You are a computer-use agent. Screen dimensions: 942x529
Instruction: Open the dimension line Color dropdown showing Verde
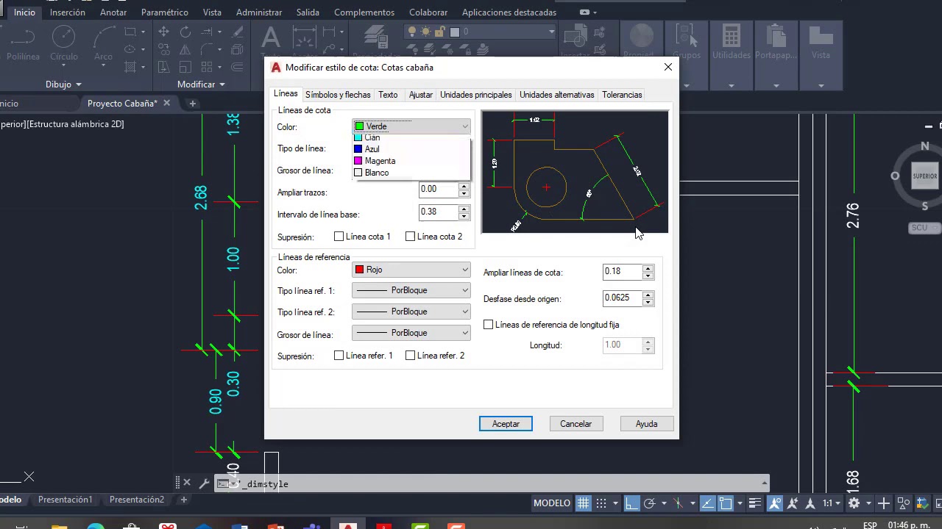[411, 126]
